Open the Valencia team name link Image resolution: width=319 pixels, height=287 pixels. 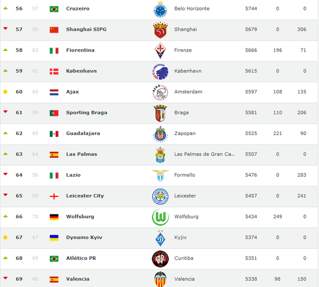click(78, 279)
